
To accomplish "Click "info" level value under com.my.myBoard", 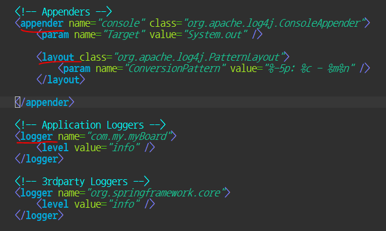I will [124, 148].
